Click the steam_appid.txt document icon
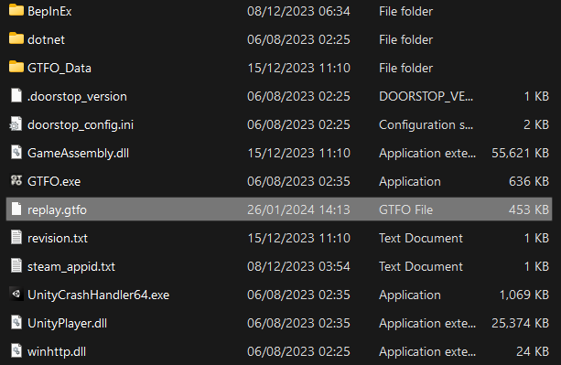Screen dimensions: 561x365 pos(16,265)
